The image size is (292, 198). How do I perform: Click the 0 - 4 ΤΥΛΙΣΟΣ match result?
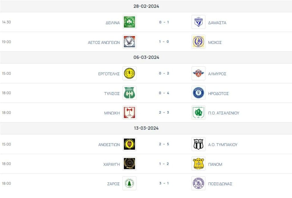[164, 93]
